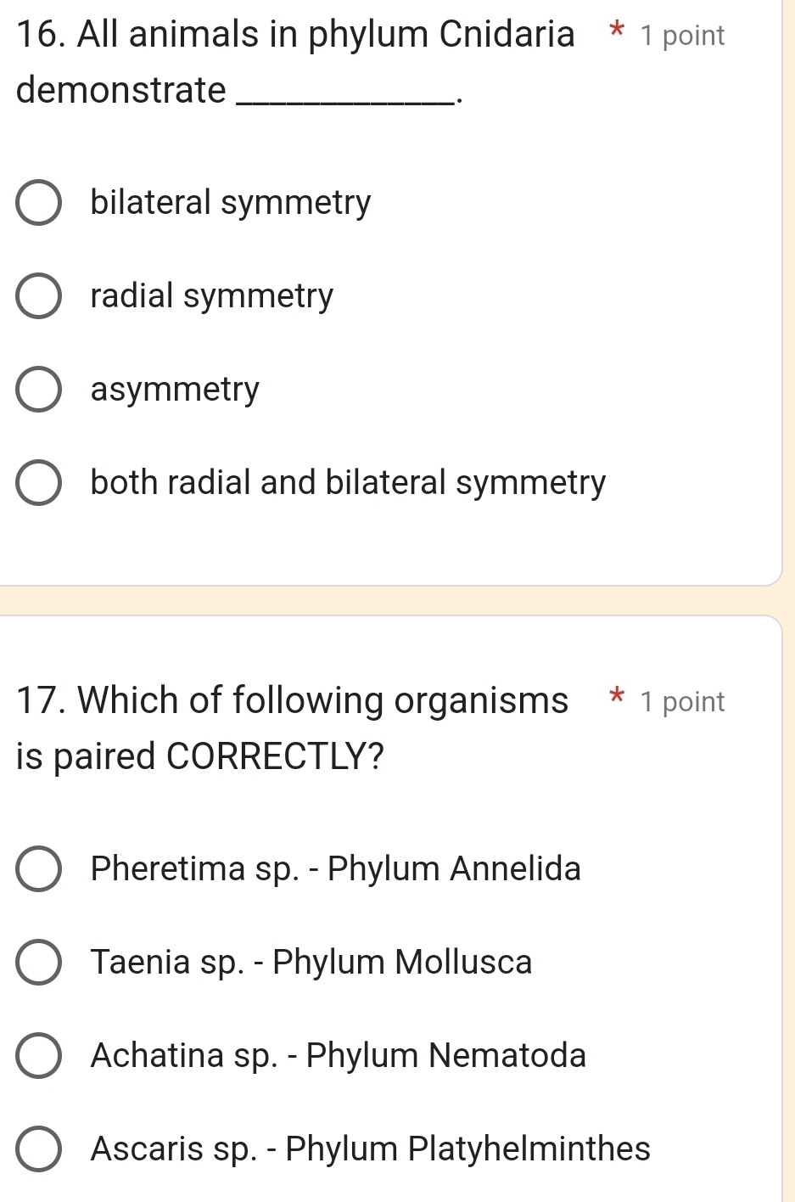This screenshot has width=795, height=1202.
Task: Click the "Taenia sp. - Phylum Mollusca" text
Action: tap(311, 963)
